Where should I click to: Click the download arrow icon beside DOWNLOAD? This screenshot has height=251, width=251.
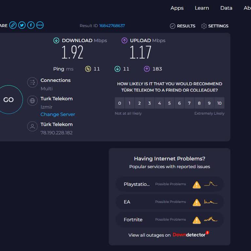(56, 41)
